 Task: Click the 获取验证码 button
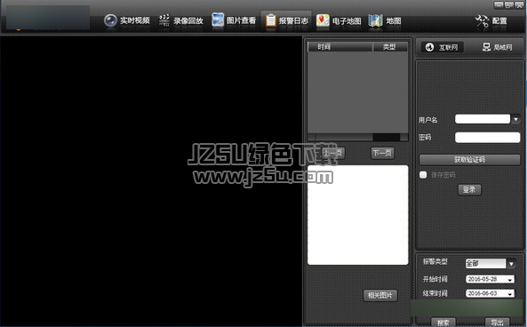pos(469,160)
